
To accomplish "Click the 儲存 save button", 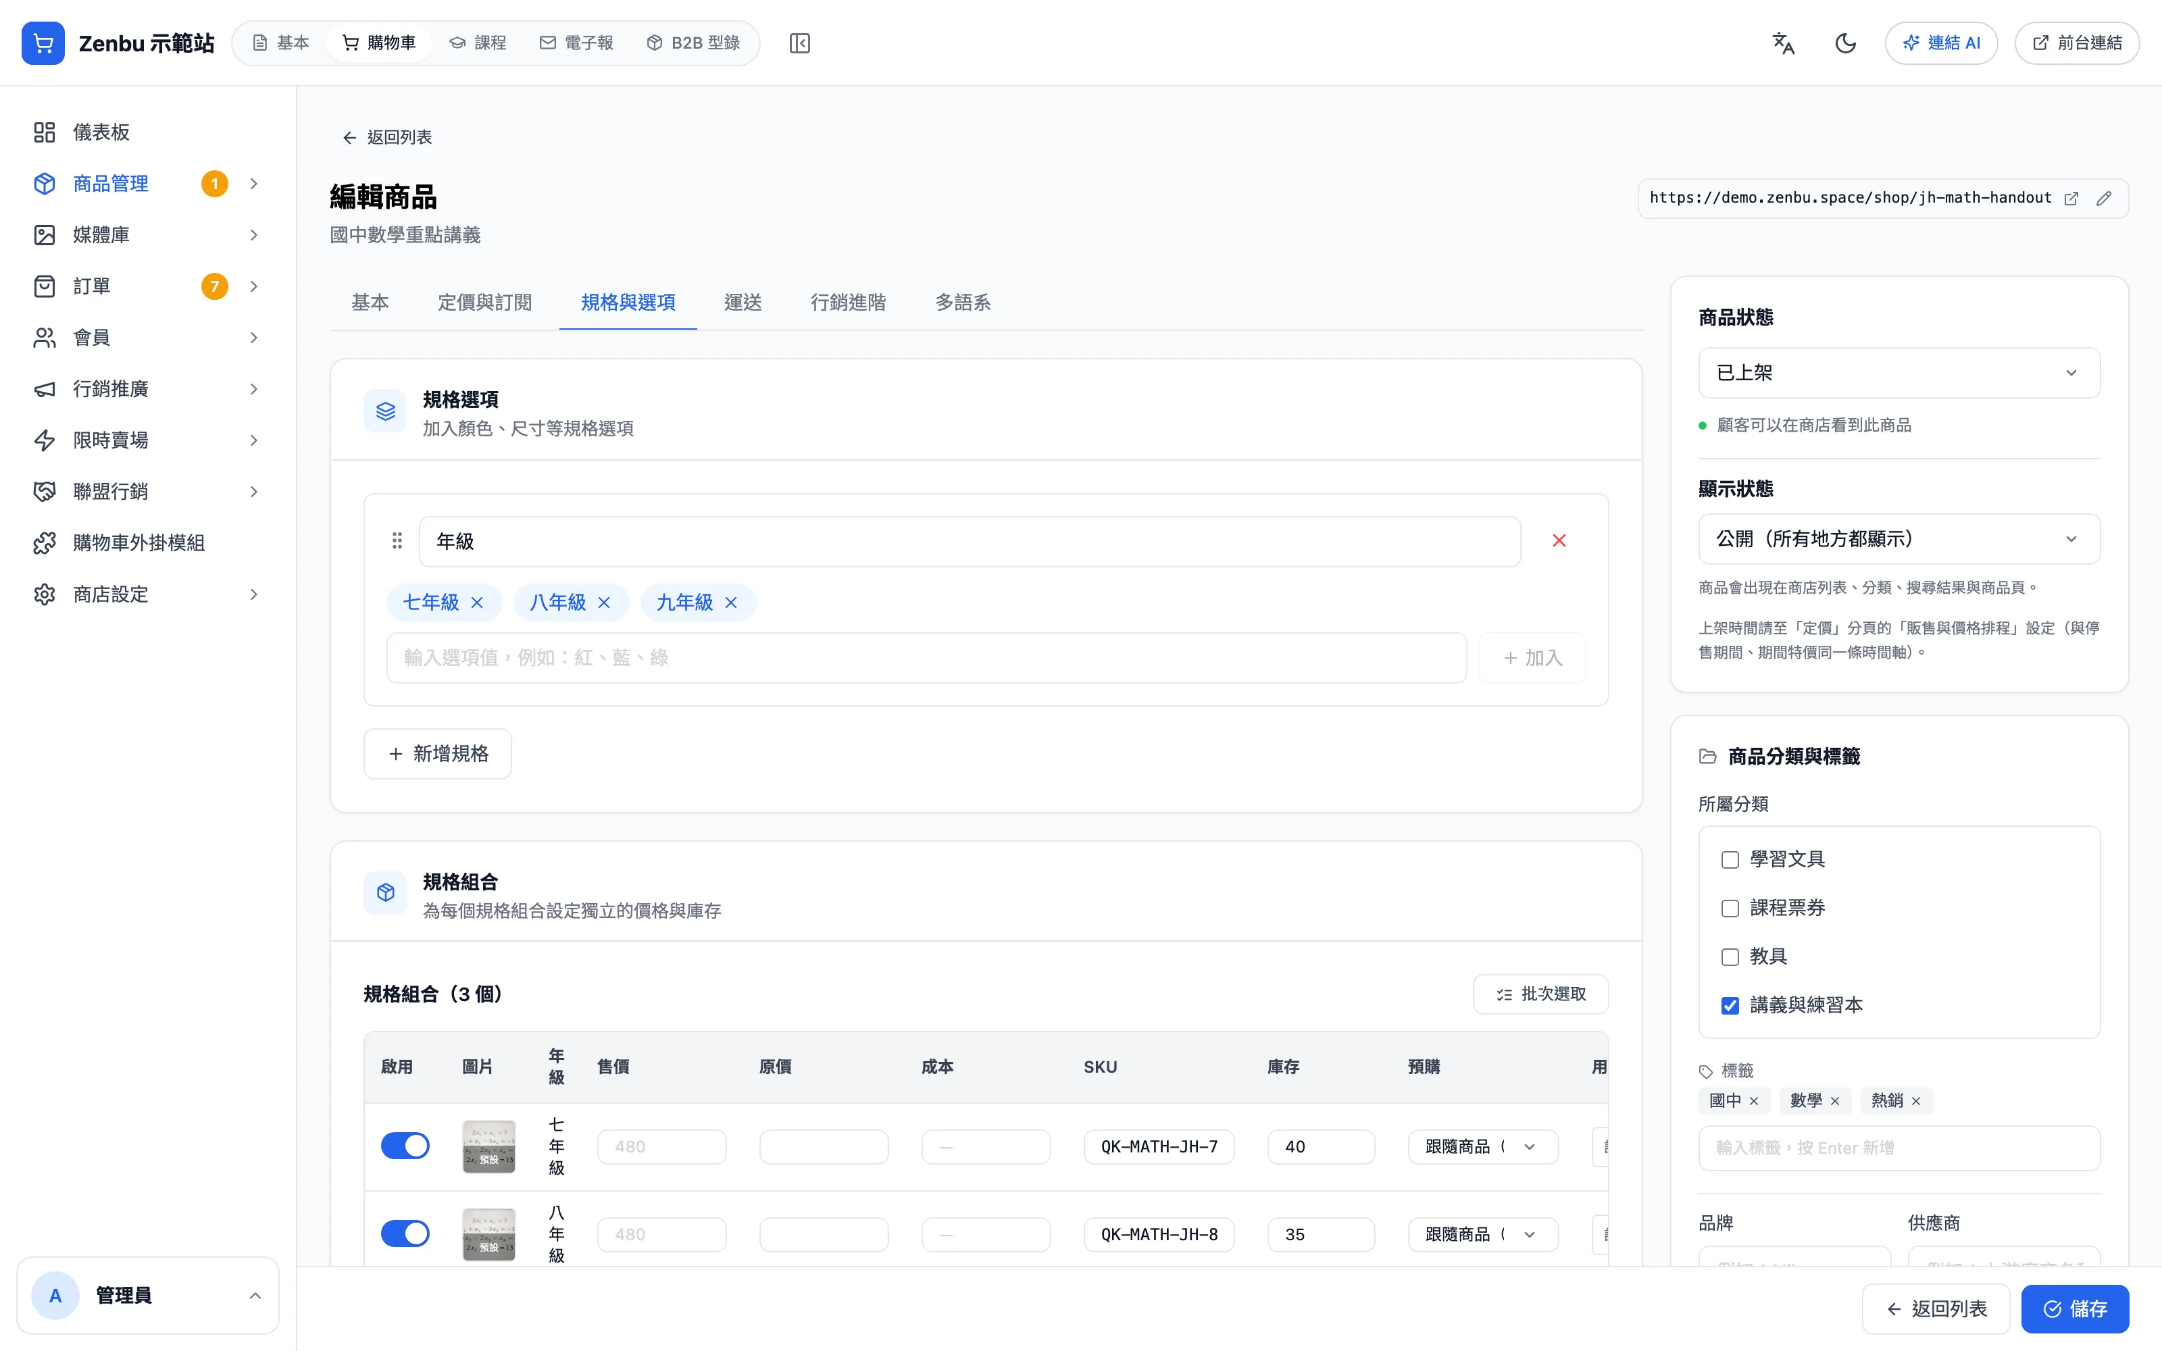I will 2074,1309.
